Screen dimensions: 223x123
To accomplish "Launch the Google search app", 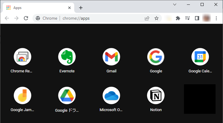I will pyautogui.click(x=156, y=57).
